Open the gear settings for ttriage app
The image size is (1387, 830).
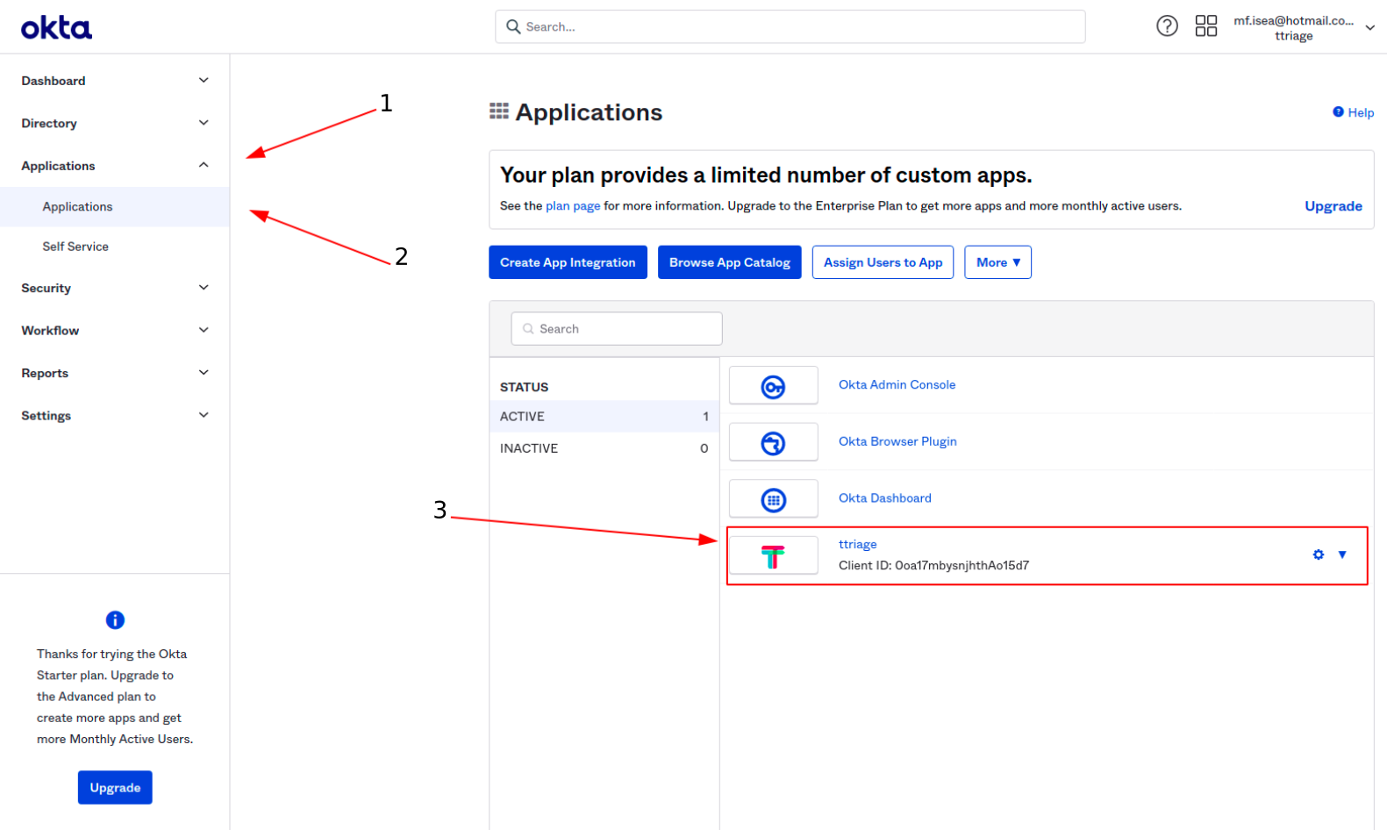click(1318, 555)
